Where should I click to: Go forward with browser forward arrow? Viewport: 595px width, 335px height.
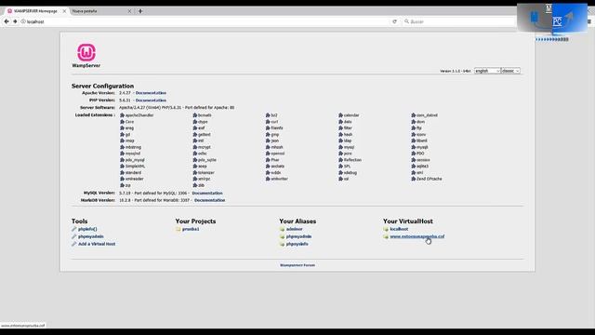15,21
